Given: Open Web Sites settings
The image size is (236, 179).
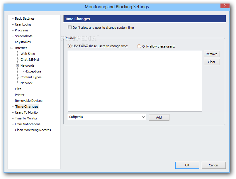Looking at the screenshot, I should 28,54.
